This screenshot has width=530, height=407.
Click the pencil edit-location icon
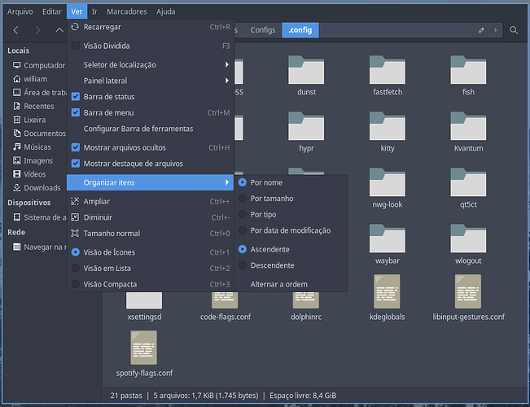click(x=481, y=30)
